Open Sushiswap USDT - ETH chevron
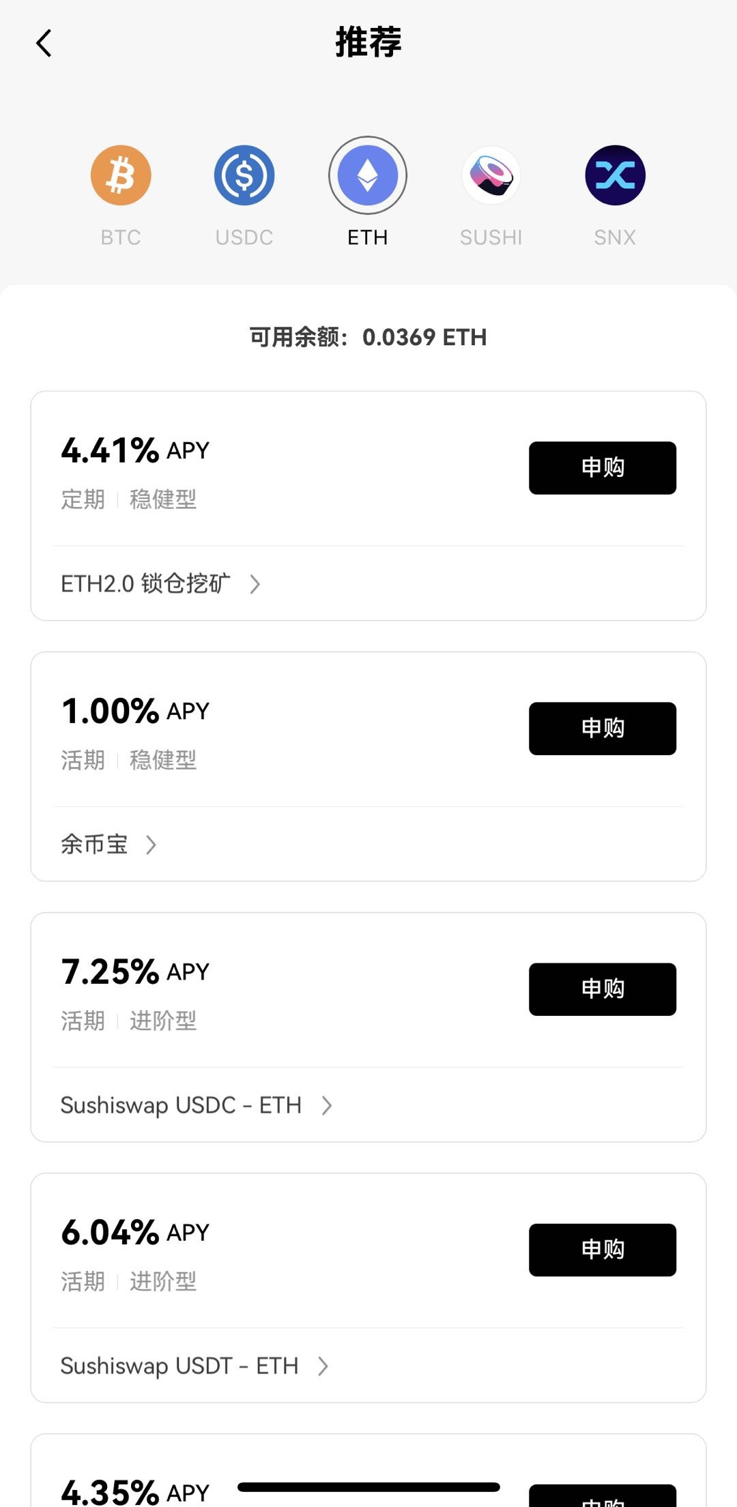This screenshot has width=737, height=1507. [323, 1366]
